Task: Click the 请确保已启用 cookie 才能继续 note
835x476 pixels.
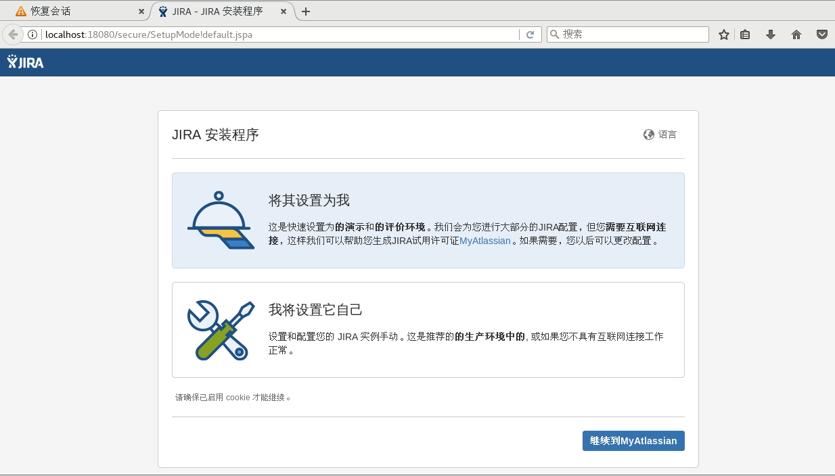Action: click(233, 398)
